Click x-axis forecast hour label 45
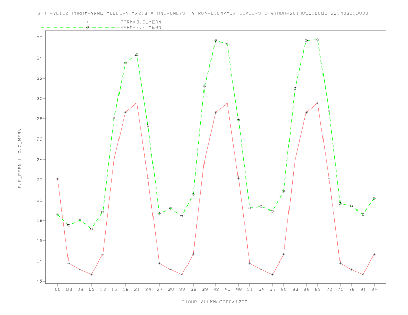This screenshot has height=315, width=408. click(227, 289)
